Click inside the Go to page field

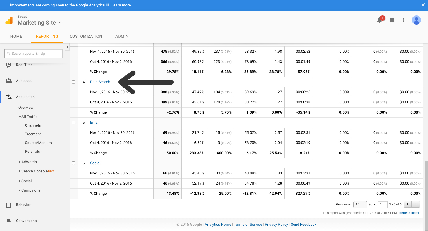tap(383, 204)
